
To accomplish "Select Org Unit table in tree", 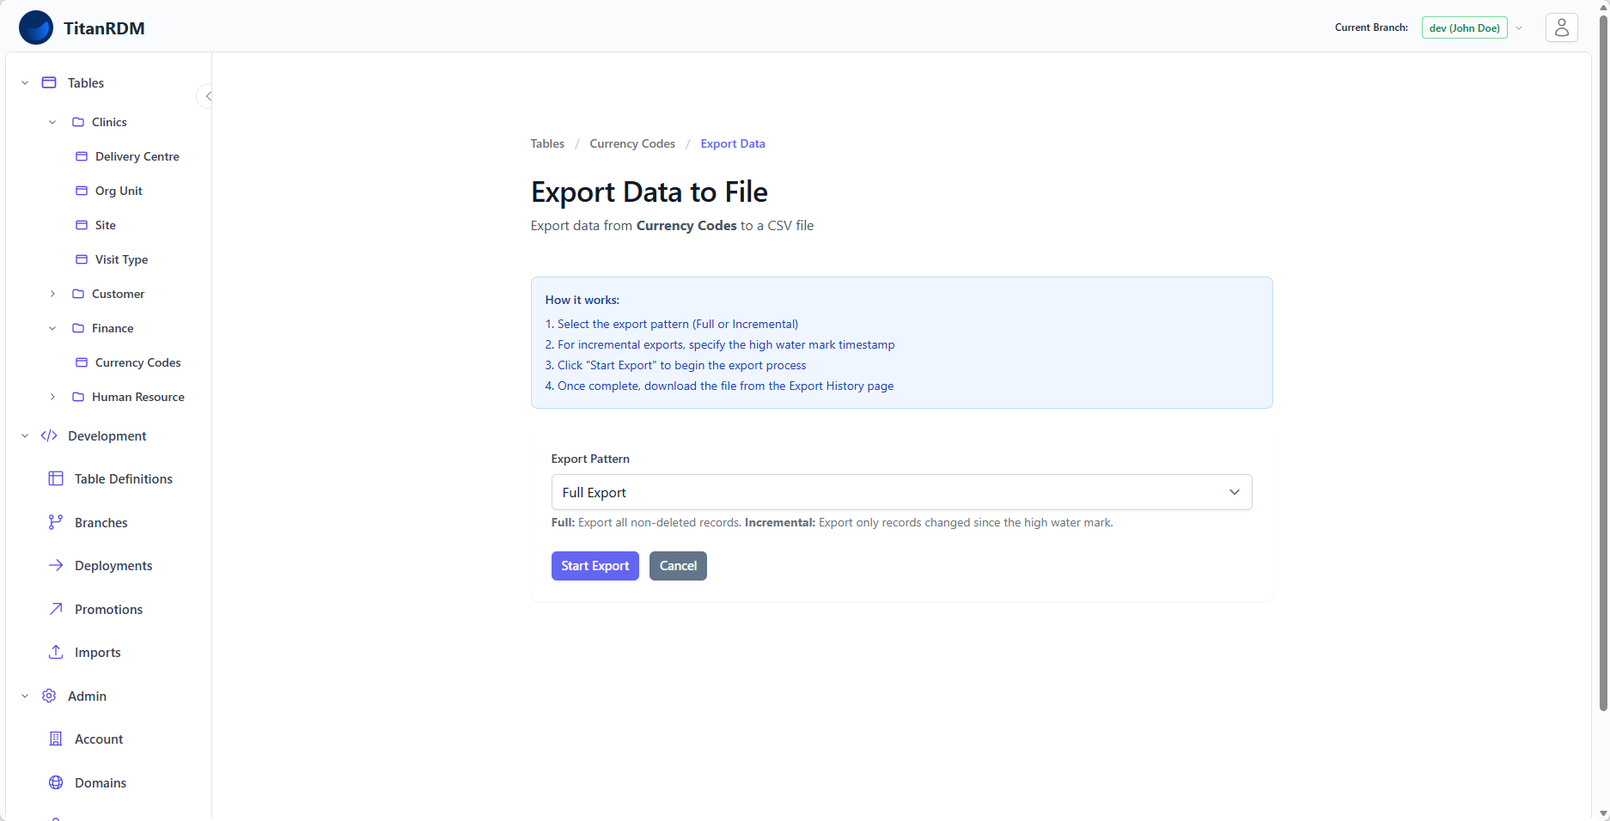I will pyautogui.click(x=119, y=191).
